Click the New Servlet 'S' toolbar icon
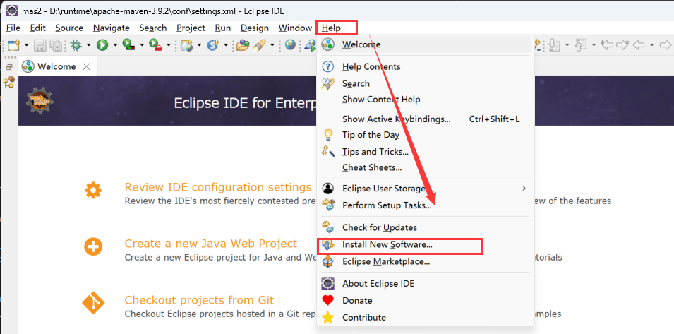This screenshot has width=674, height=334. 213,44
